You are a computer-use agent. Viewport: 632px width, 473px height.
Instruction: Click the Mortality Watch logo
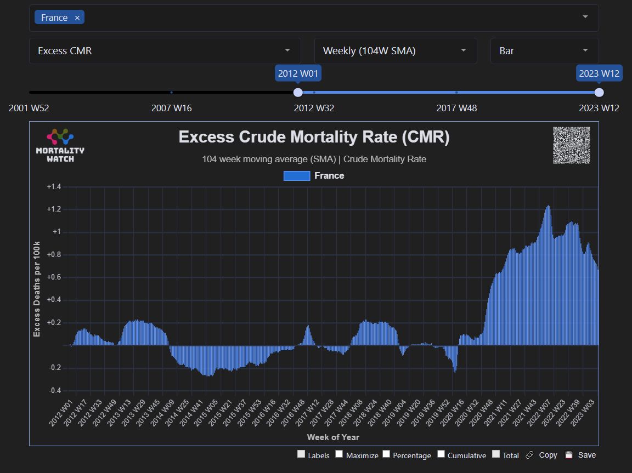pos(60,145)
